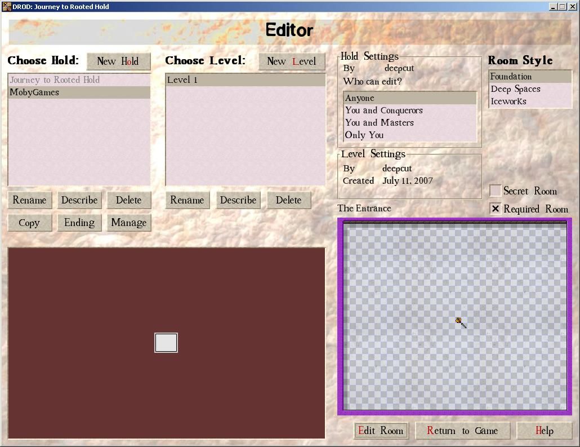Click the New Level button
The image size is (580, 447).
coord(292,61)
